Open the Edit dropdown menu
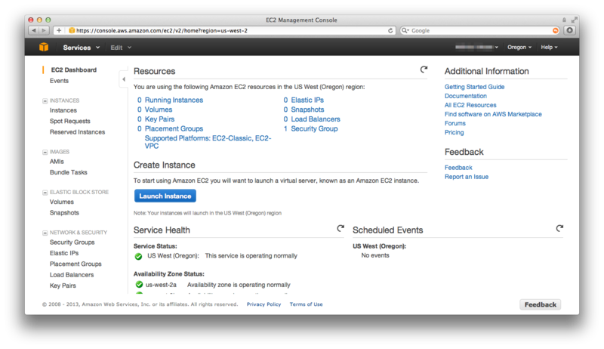Image resolution: width=604 pixels, height=349 pixels. 121,48
